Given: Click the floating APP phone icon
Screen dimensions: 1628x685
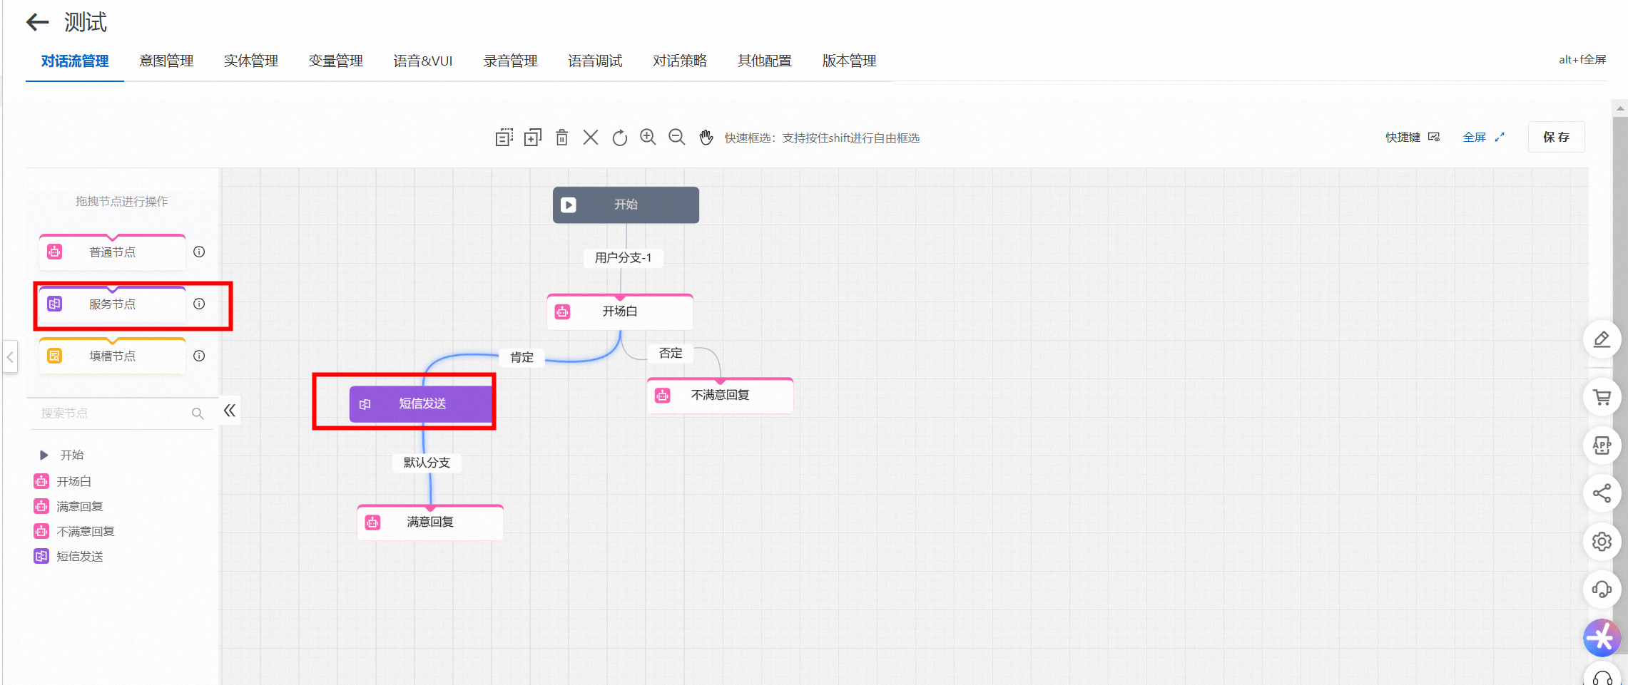Looking at the screenshot, I should 1602,445.
